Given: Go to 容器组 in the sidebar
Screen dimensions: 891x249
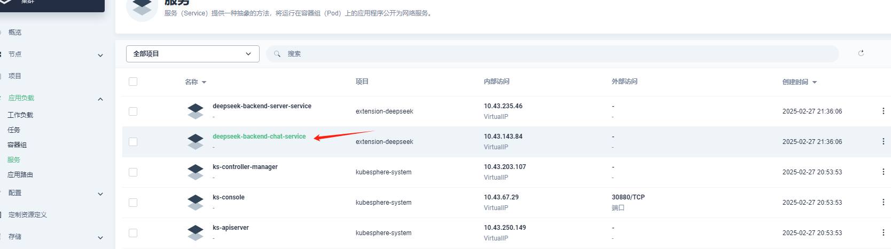Looking at the screenshot, I should [x=17, y=145].
